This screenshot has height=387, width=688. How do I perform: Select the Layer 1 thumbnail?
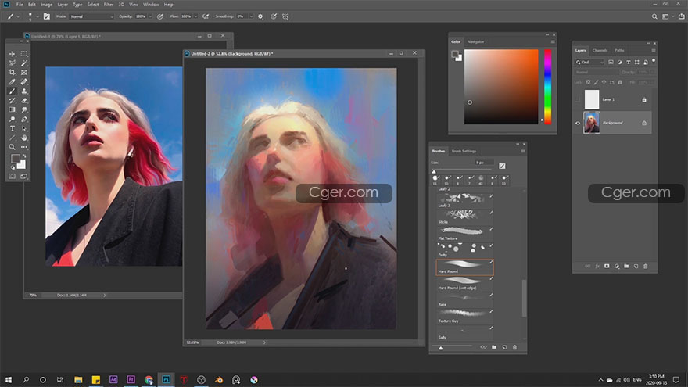[x=592, y=99]
